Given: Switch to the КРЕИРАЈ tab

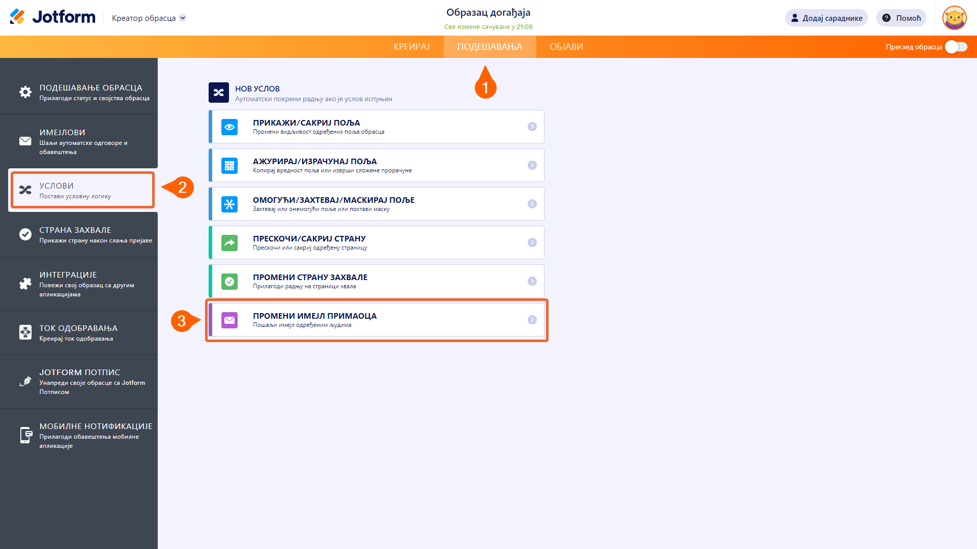Looking at the screenshot, I should pyautogui.click(x=411, y=47).
